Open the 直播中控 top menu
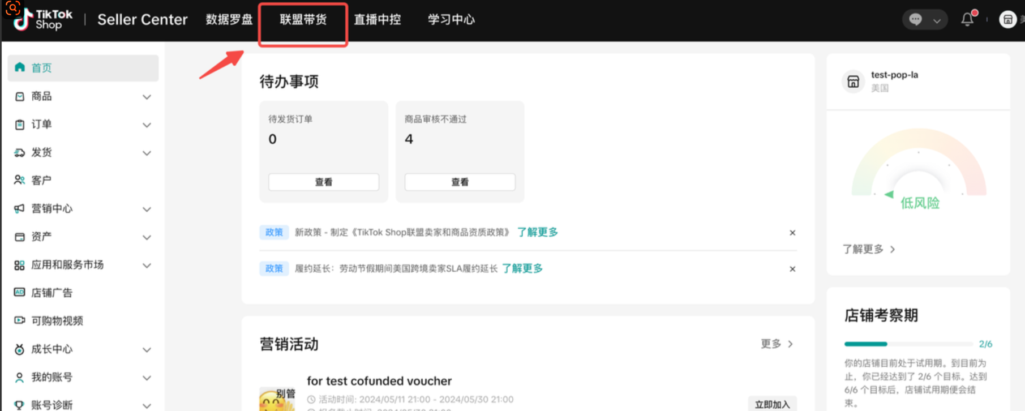1025x411 pixels. pyautogui.click(x=378, y=19)
